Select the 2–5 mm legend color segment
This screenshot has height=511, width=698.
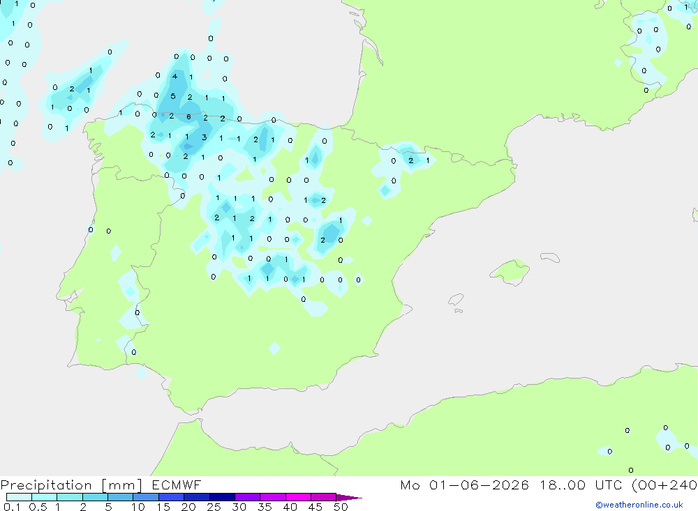coord(95,497)
